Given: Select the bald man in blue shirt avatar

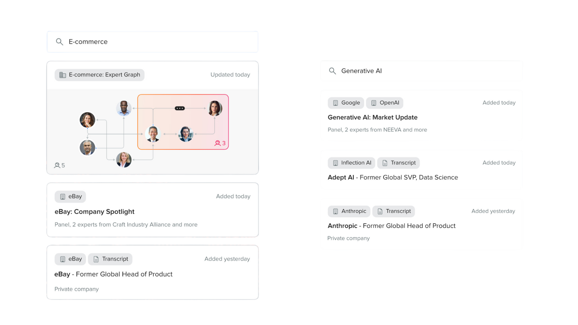Looking at the screenshot, I should click(x=124, y=108).
